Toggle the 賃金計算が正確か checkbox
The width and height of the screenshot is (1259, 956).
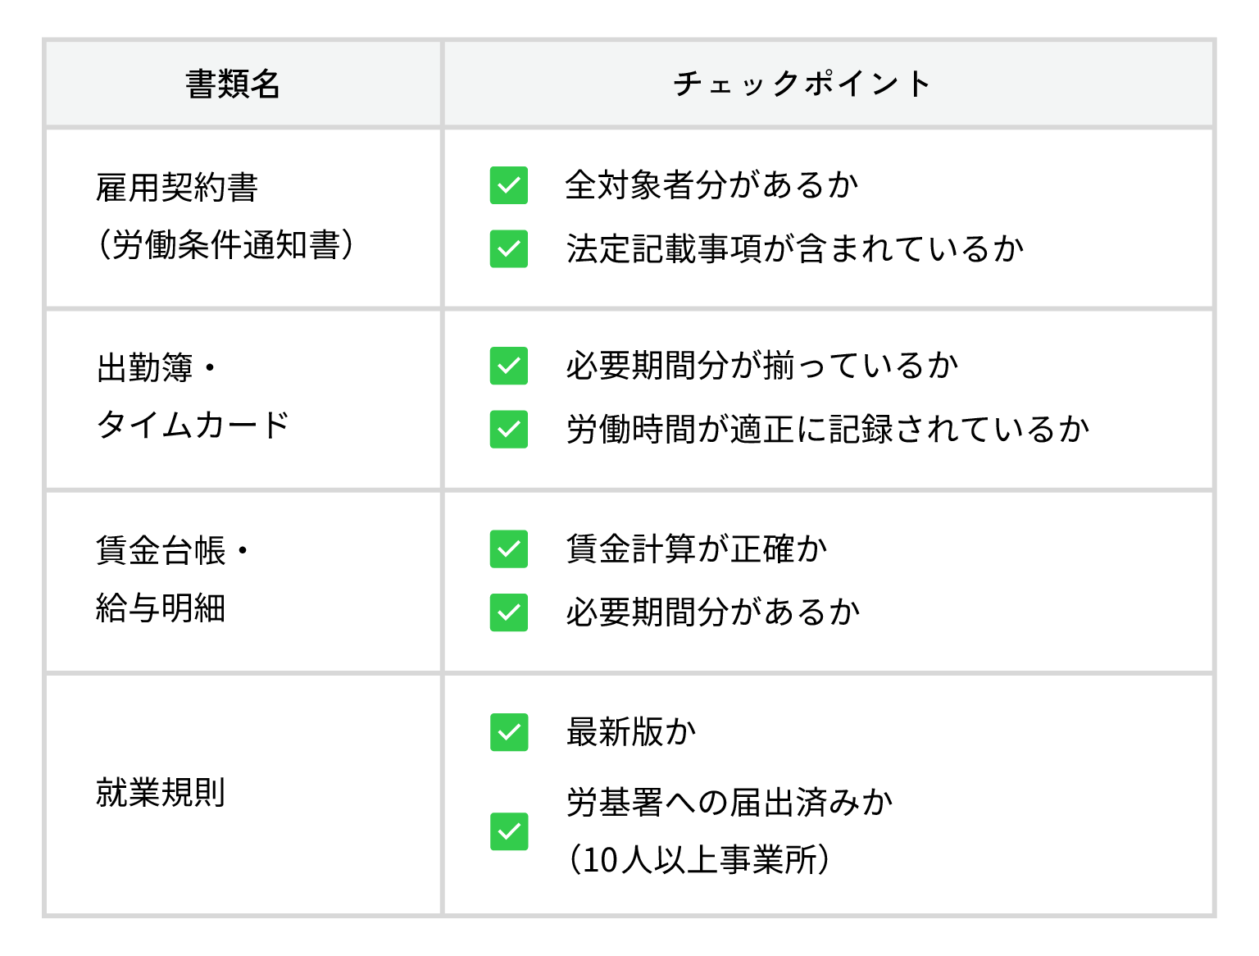click(x=509, y=549)
